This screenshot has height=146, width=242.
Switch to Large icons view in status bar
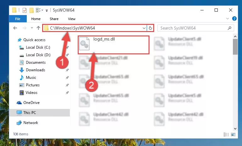(x=233, y=134)
